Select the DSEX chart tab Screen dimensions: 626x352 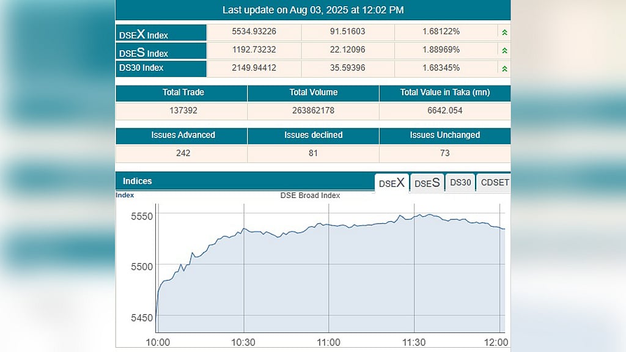392,183
